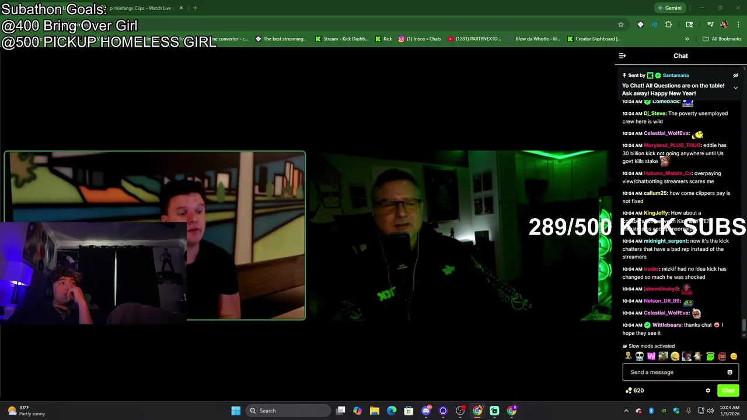Open the search-tabs icon in Chrome toolbar
Viewport: 747px width, 420px height.
[689, 24]
